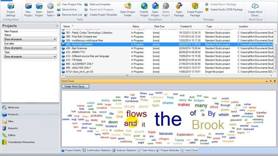Click Mark as Complete
The image size is (278, 156).
97,4
